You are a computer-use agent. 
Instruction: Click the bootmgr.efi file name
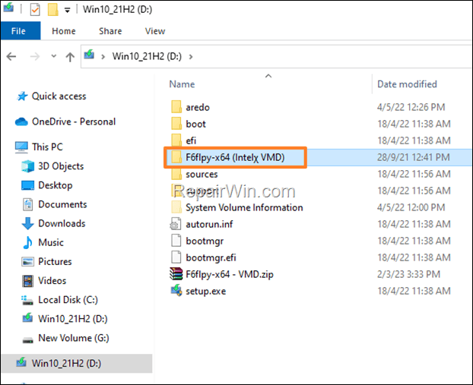click(x=211, y=257)
